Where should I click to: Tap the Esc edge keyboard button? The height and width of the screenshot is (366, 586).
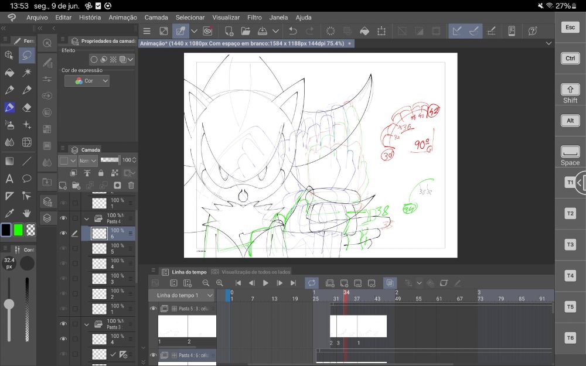(570, 28)
